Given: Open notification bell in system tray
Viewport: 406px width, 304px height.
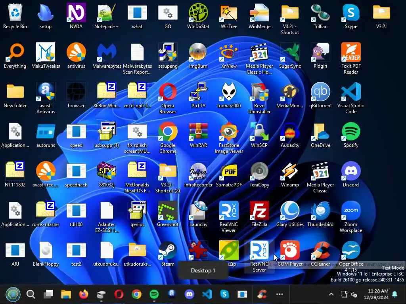Looking at the screenshot, I should pos(395,294).
